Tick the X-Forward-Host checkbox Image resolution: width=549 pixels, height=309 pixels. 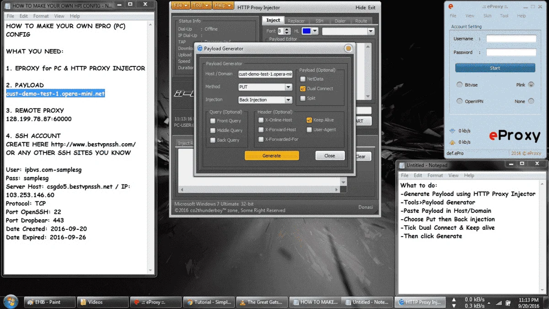click(x=261, y=130)
